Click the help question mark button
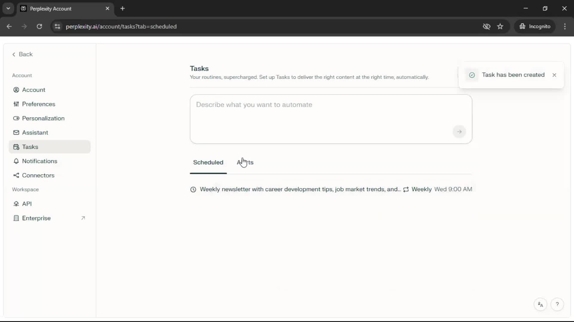 click(x=557, y=304)
